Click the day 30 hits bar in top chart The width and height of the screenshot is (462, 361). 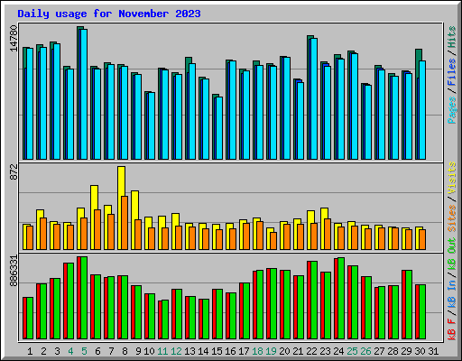tap(418, 104)
